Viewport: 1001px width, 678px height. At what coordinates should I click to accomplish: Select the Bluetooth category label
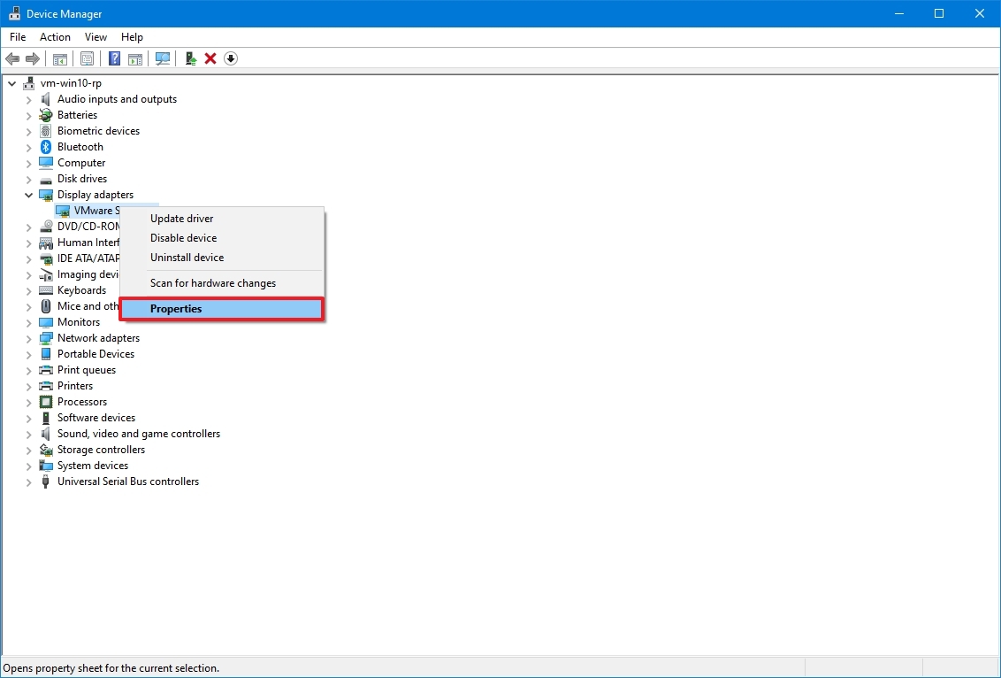coord(79,146)
